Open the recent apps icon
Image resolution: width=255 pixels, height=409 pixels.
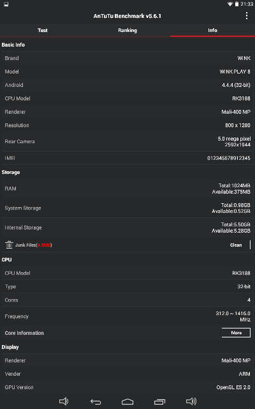click(x=159, y=402)
